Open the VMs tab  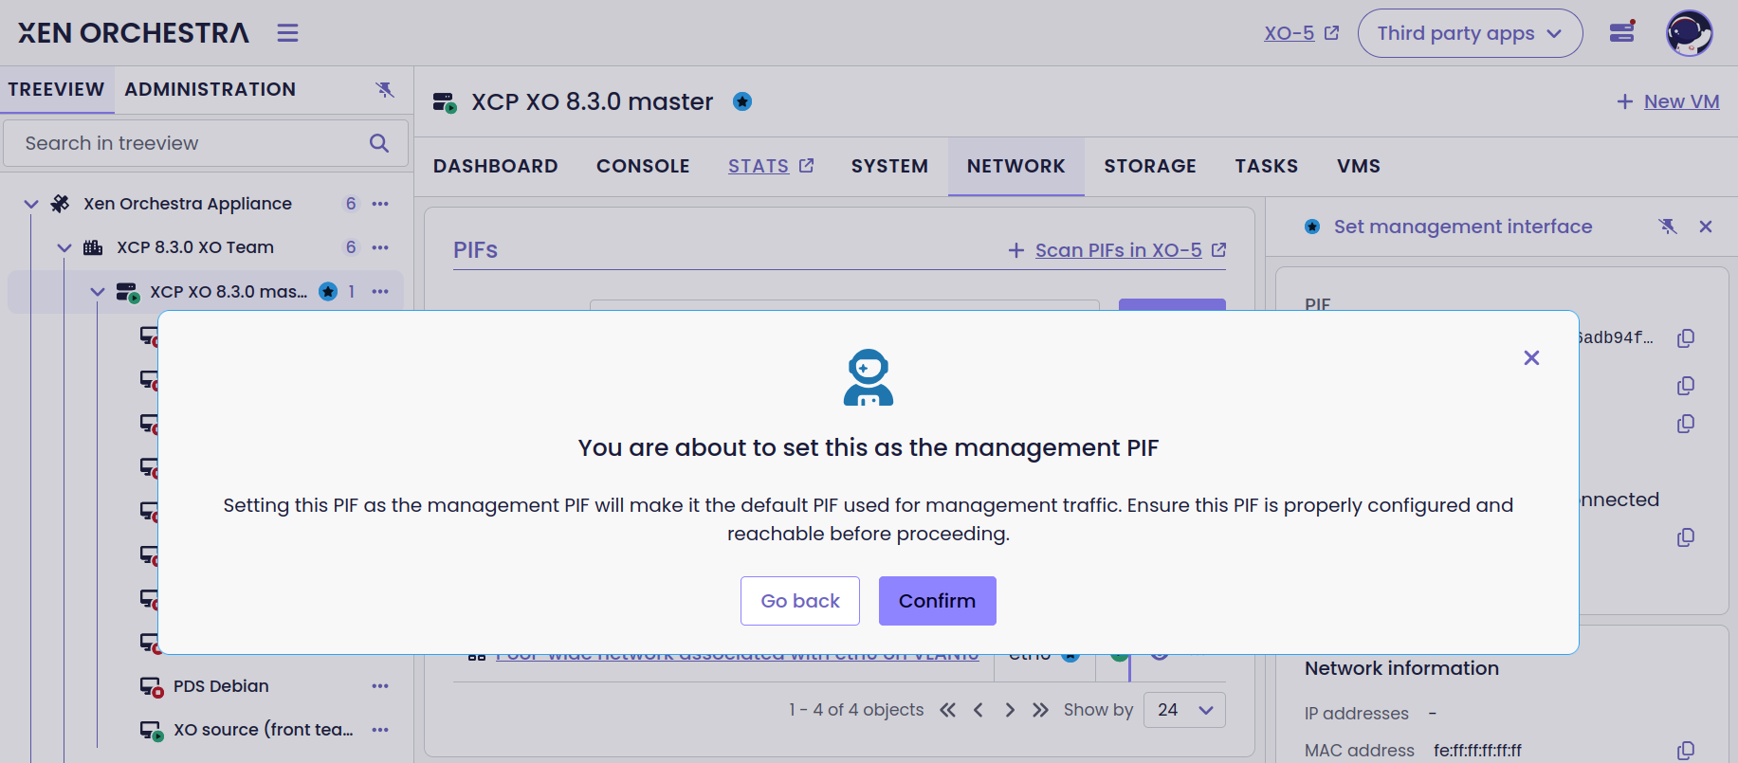coord(1359,166)
